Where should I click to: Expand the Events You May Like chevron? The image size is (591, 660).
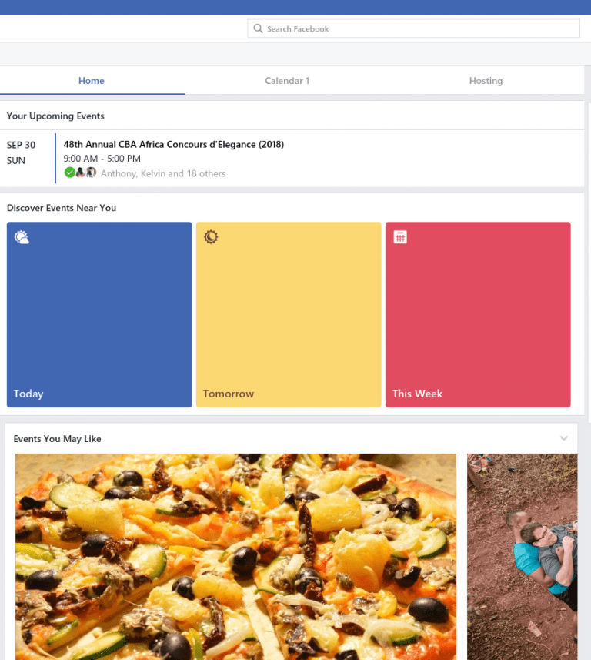click(x=563, y=438)
